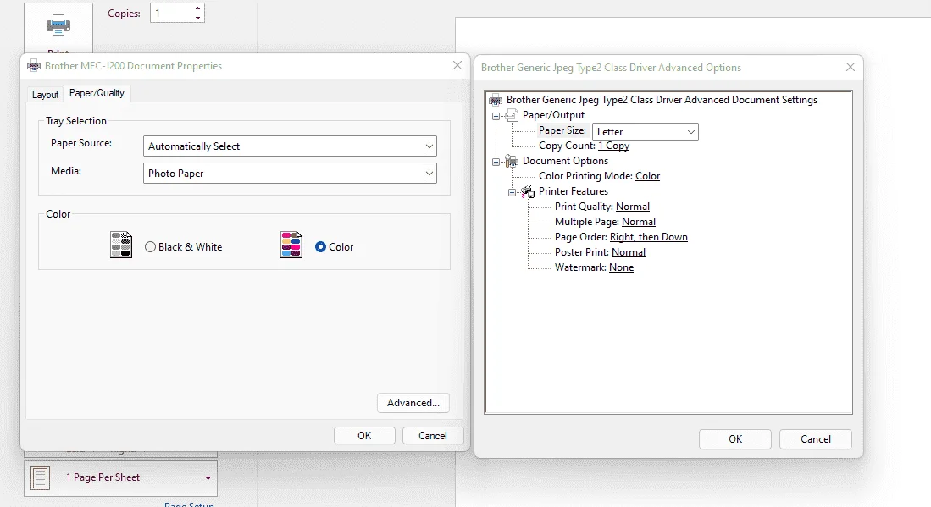Click the Color document icon
Screen dimensions: 931x507
[291, 245]
